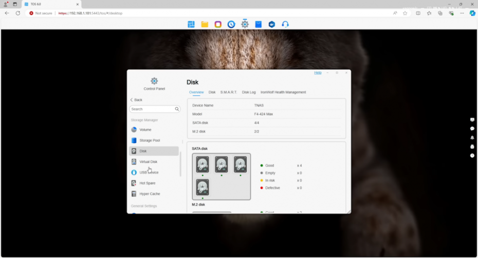Open the monitor icon on right desktop edge
478x258 pixels.
point(472,120)
